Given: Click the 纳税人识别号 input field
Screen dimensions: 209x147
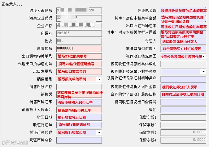Looking at the screenshot, I should coord(79,10).
